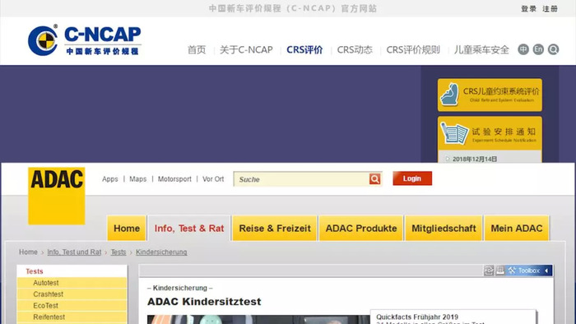Open the Kindersicherung breadcrumb link

pos(161,252)
